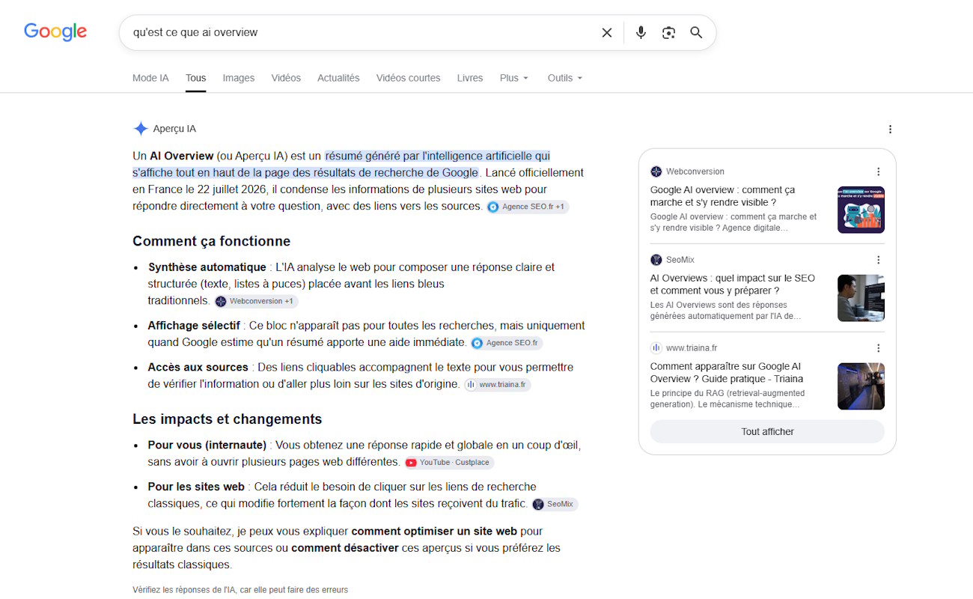Open the Livres tab
973x599 pixels.
pyautogui.click(x=470, y=78)
